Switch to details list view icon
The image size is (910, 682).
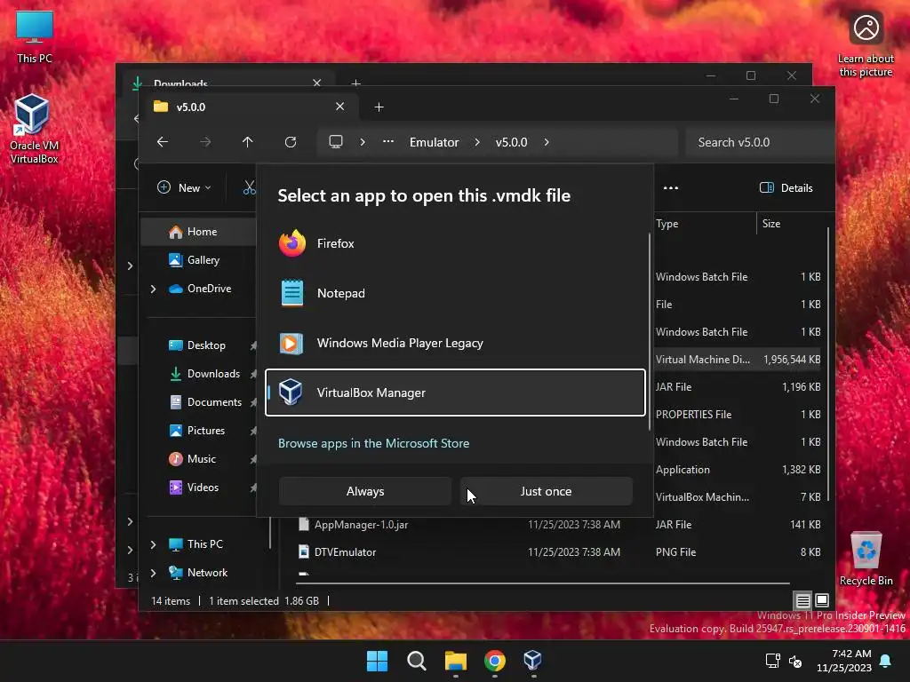tap(802, 600)
